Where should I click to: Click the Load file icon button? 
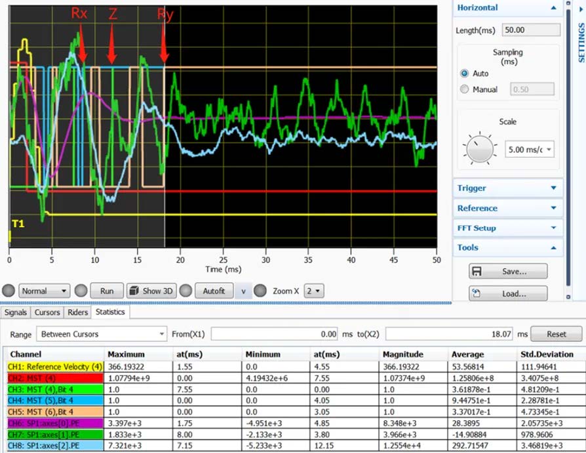507,293
